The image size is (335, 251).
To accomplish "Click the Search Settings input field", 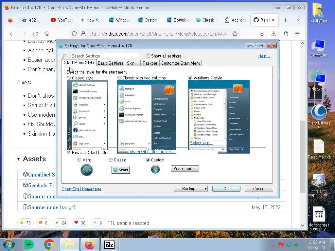I will coord(105,56).
